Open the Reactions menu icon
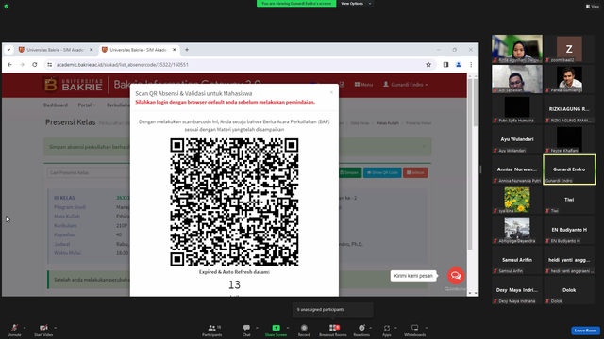 (361, 328)
